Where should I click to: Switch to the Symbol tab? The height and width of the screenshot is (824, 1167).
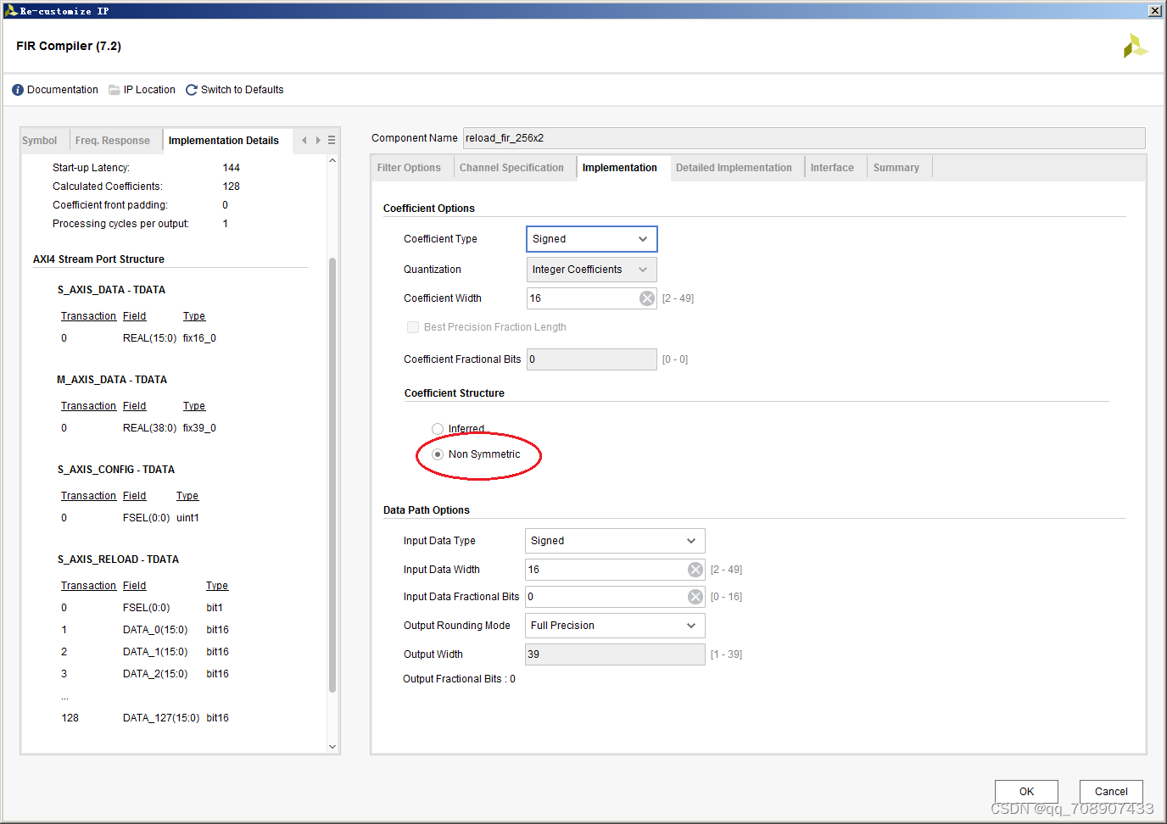pos(40,141)
